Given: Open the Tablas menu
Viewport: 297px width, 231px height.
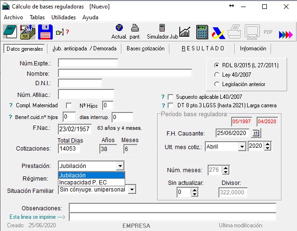Looking at the screenshot, I should [x=37, y=17].
